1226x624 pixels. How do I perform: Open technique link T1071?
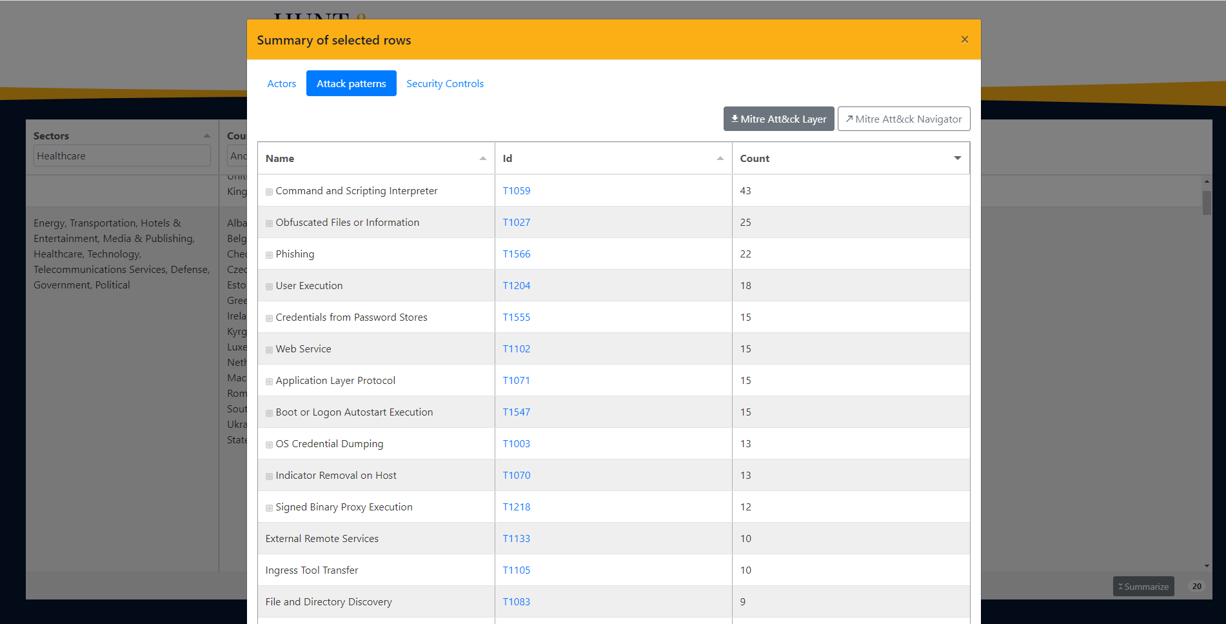click(x=517, y=380)
